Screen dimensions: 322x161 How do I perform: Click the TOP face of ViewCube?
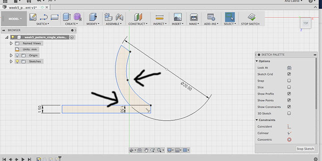[x=305, y=23]
